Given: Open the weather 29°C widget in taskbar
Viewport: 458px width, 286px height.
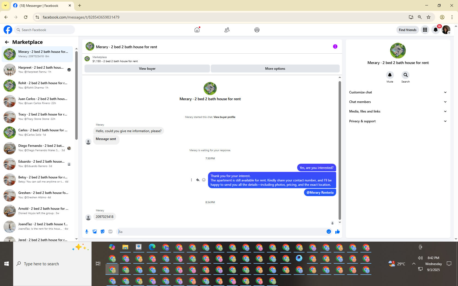Looking at the screenshot, I should [397, 264].
